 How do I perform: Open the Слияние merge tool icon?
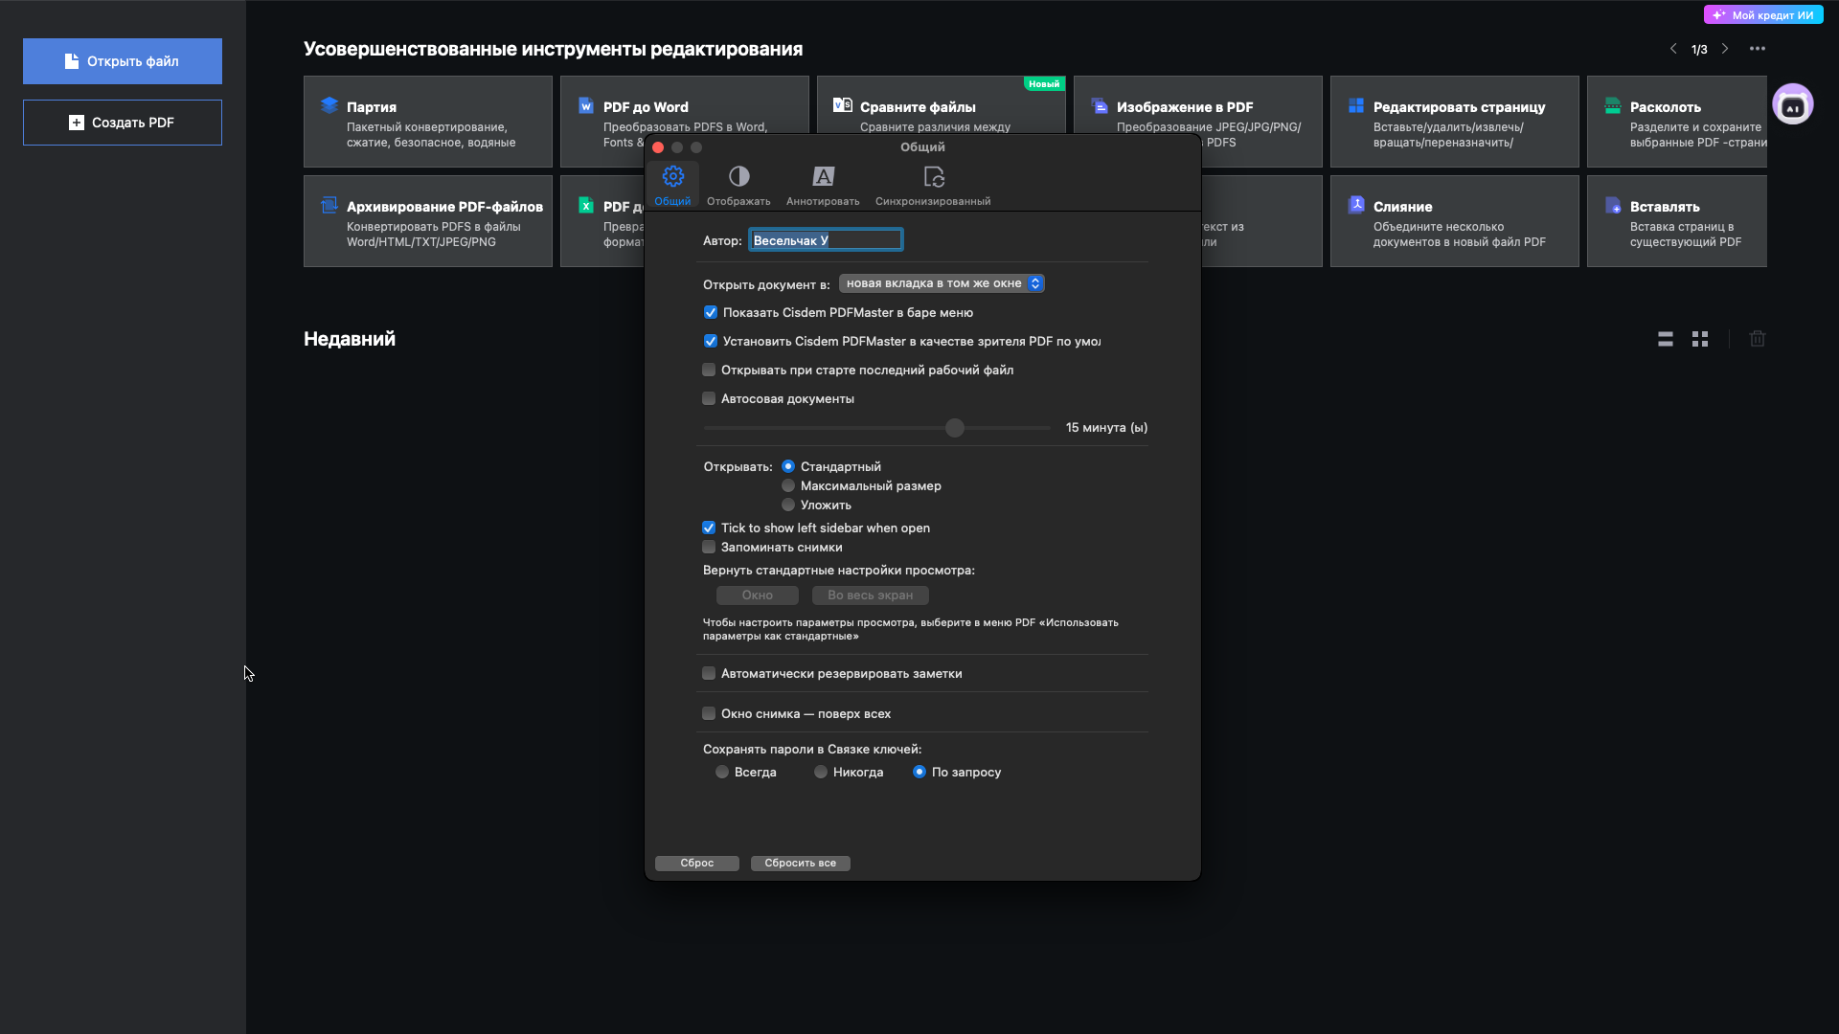click(x=1356, y=205)
